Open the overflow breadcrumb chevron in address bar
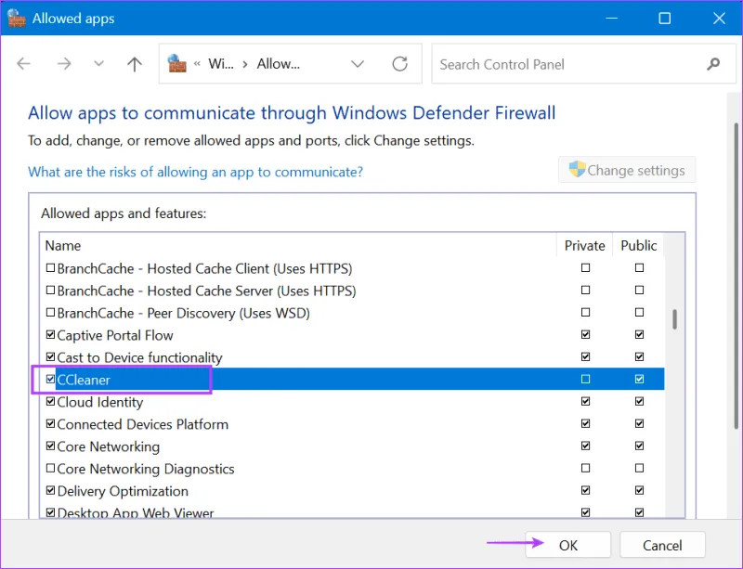This screenshot has height=569, width=743. tap(200, 63)
